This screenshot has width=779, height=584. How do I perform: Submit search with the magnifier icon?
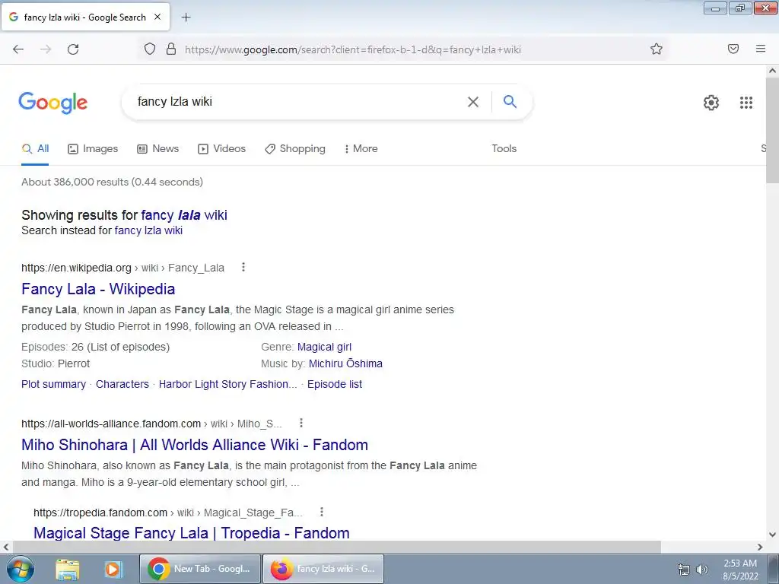(510, 101)
